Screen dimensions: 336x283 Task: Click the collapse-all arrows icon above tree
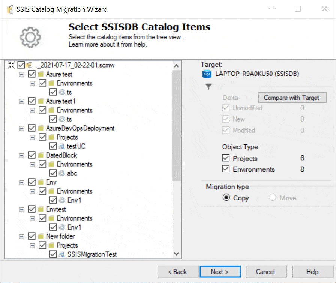pyautogui.click(x=11, y=65)
